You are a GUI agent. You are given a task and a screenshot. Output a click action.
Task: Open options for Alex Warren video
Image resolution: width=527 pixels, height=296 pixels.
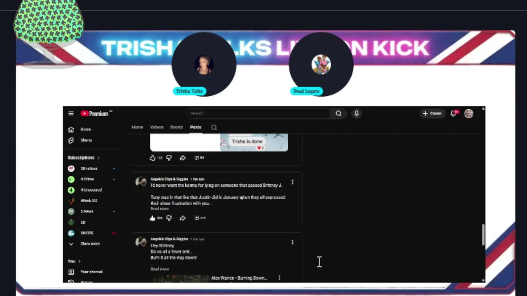click(280, 278)
